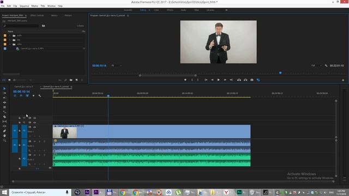Toggle lock on A1 track

point(20,145)
